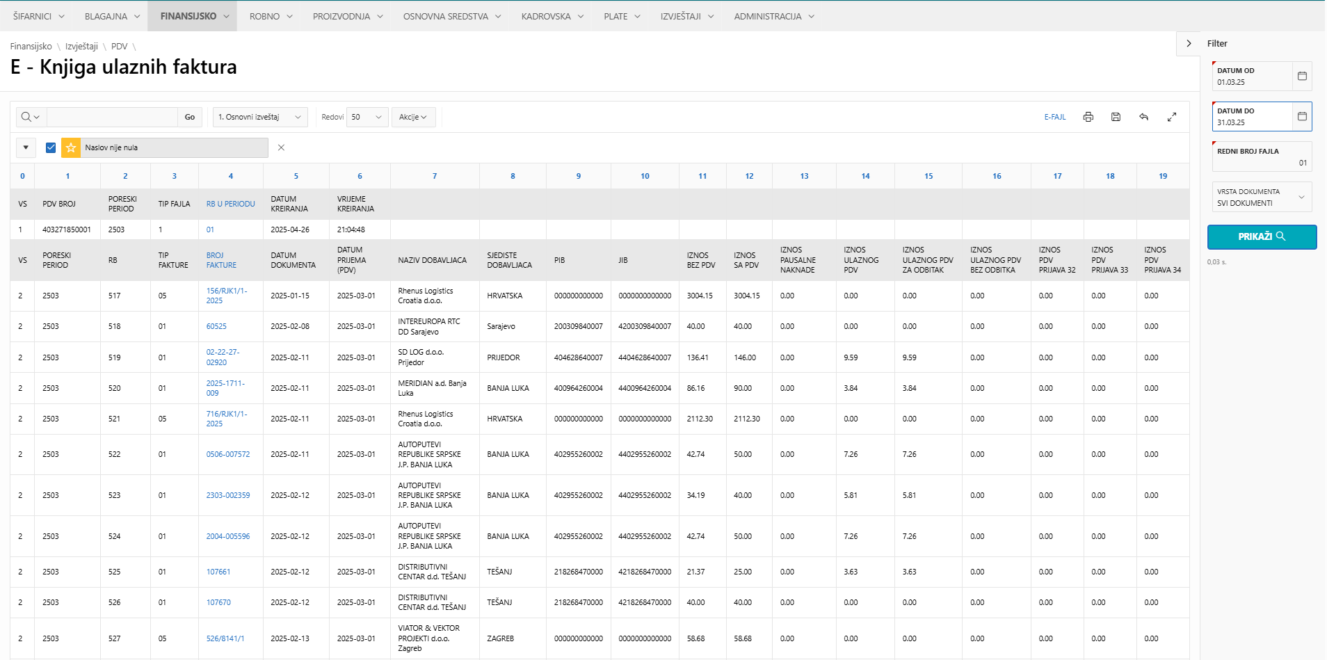
Task: Open the Vrsta dokumenta dropdown
Action: (x=1262, y=197)
